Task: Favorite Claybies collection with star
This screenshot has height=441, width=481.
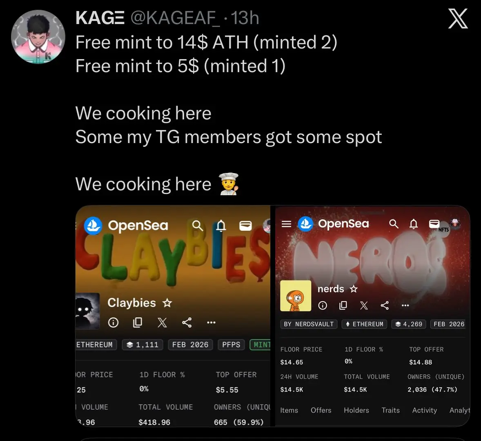Action: click(x=167, y=303)
